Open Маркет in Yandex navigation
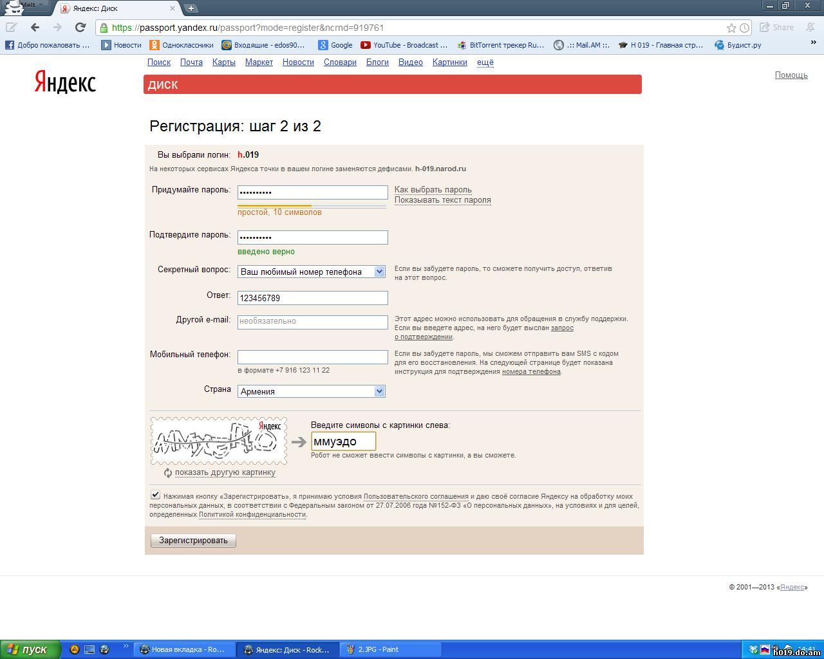 coord(259,62)
